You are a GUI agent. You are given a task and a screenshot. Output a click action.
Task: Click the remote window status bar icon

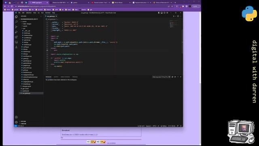pyautogui.click(x=15, y=126)
